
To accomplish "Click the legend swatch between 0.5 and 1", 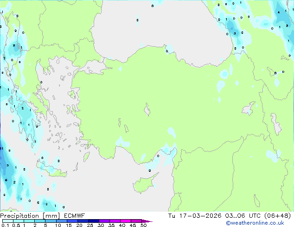I will click(x=19, y=221).
